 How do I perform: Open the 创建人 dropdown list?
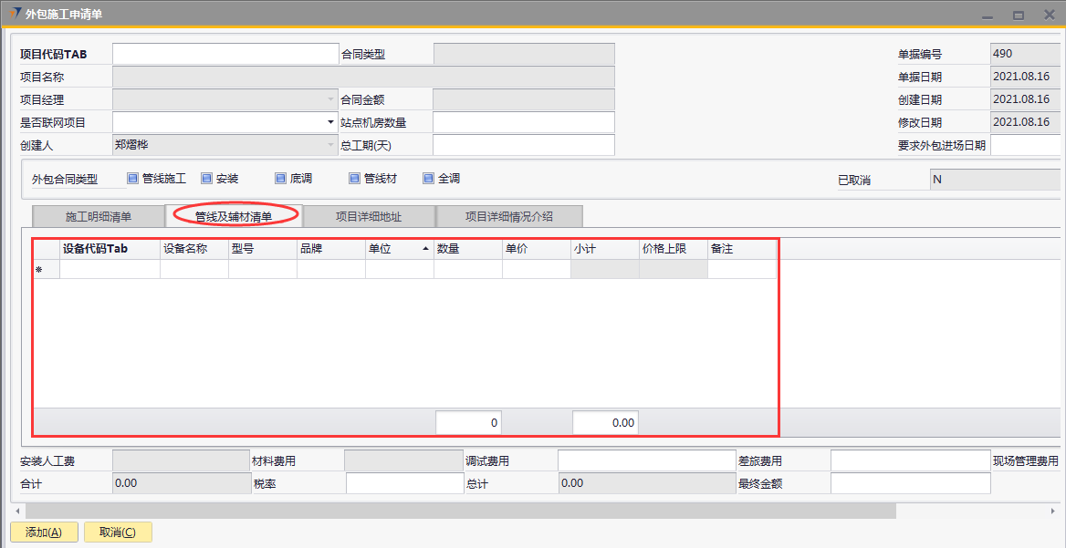330,145
